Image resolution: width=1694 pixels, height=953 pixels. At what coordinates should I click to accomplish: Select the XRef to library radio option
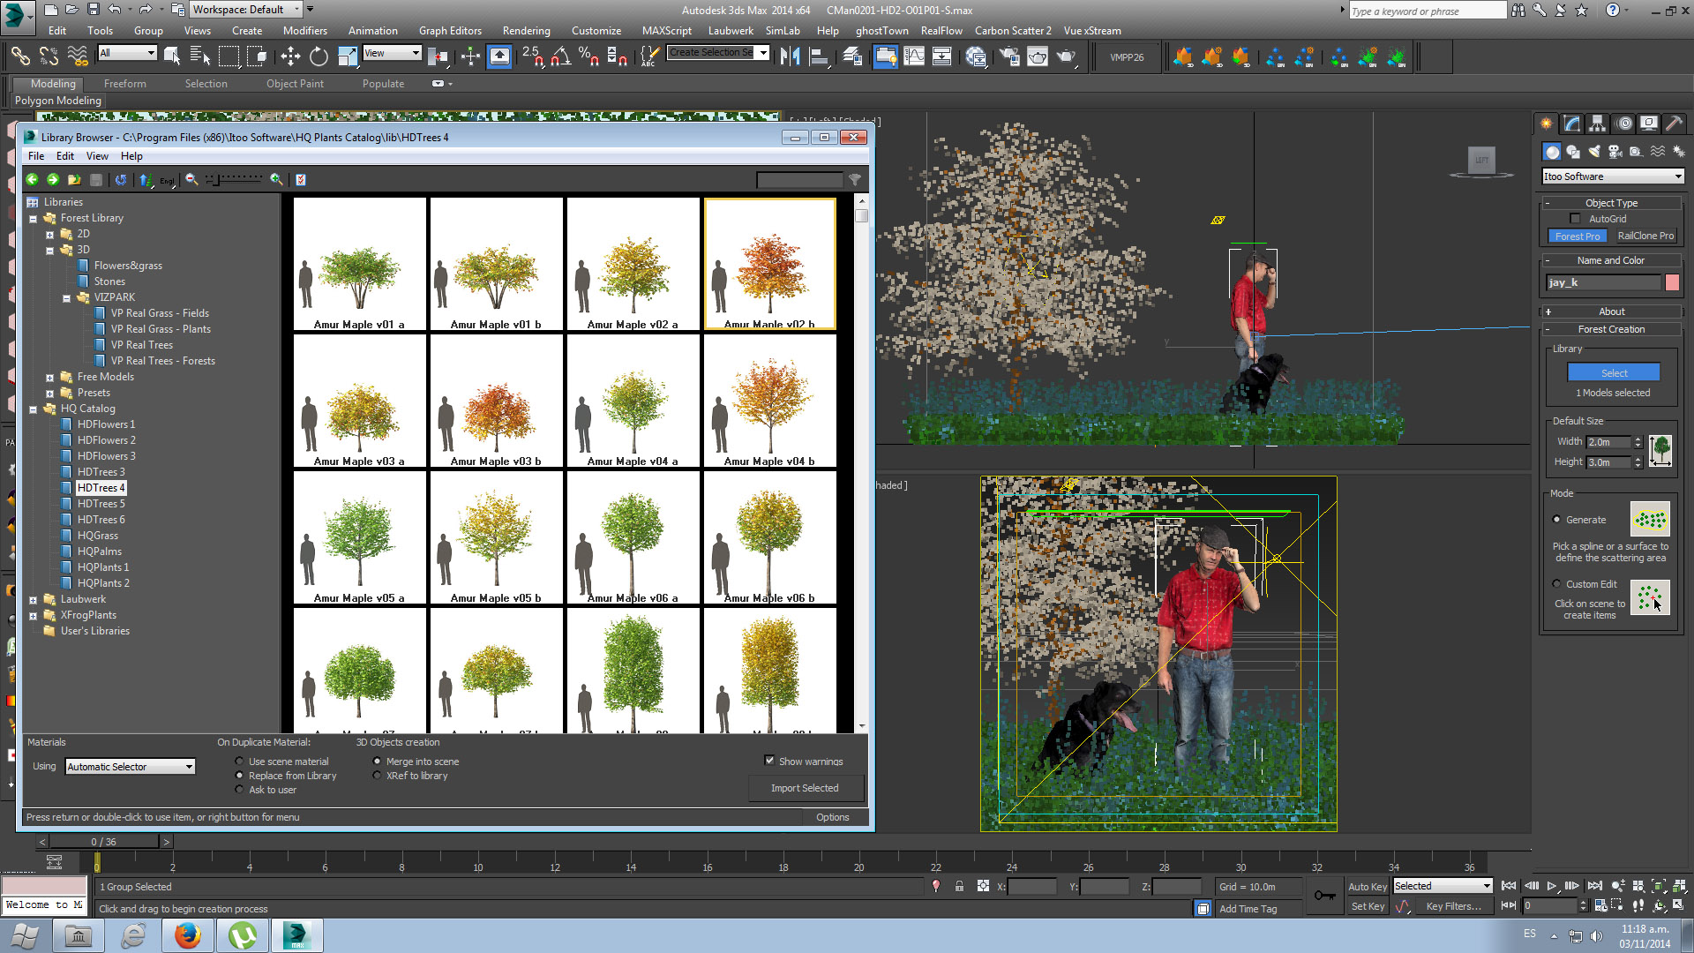click(x=378, y=776)
